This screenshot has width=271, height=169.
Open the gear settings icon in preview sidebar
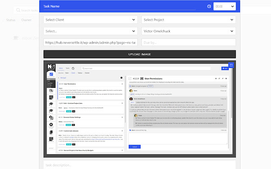coord(51,125)
